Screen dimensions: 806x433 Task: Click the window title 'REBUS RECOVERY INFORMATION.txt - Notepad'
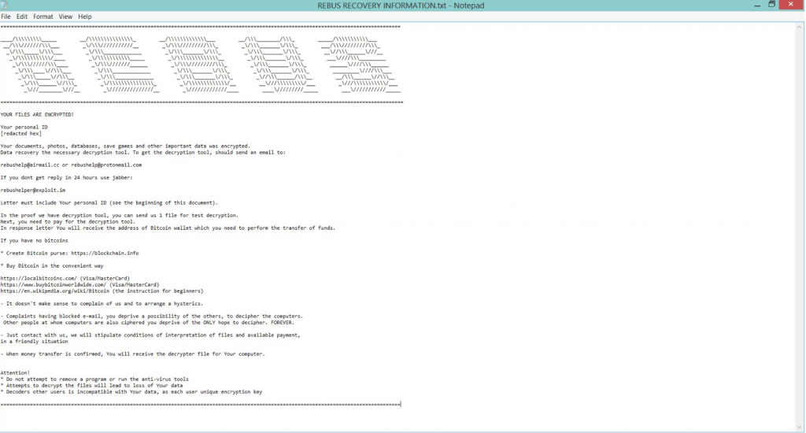click(x=401, y=6)
